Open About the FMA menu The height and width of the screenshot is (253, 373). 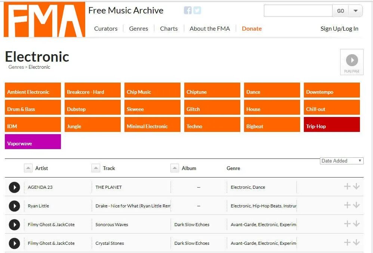pyautogui.click(x=210, y=28)
